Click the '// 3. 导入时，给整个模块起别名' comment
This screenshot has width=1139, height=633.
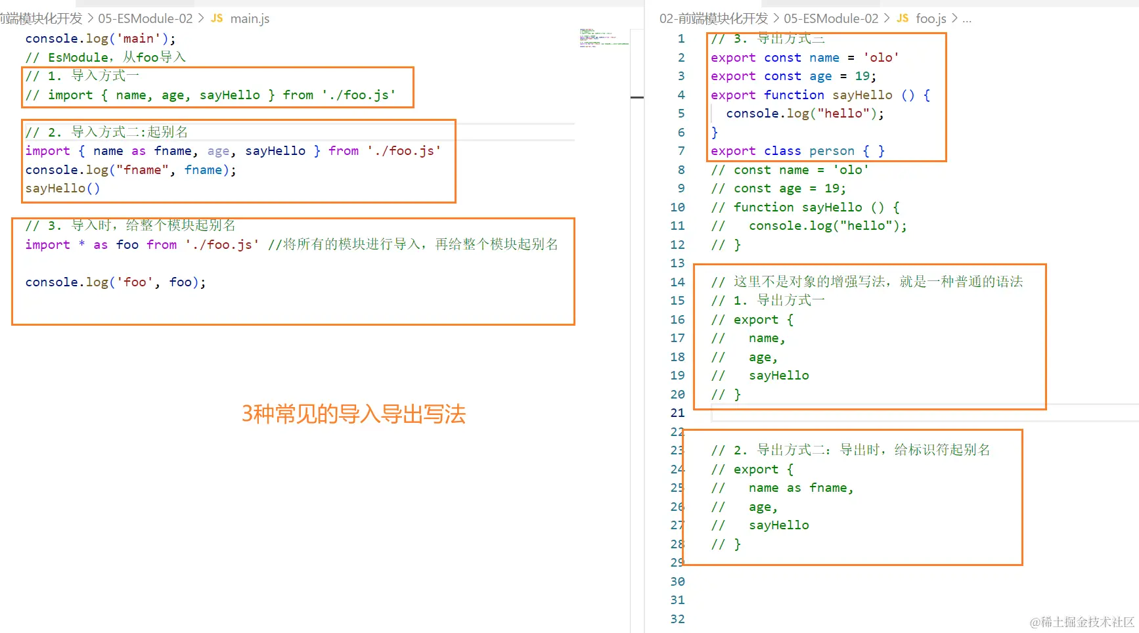pyautogui.click(x=130, y=225)
